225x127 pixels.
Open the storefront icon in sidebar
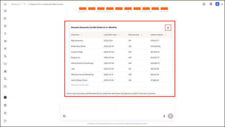tap(5, 105)
